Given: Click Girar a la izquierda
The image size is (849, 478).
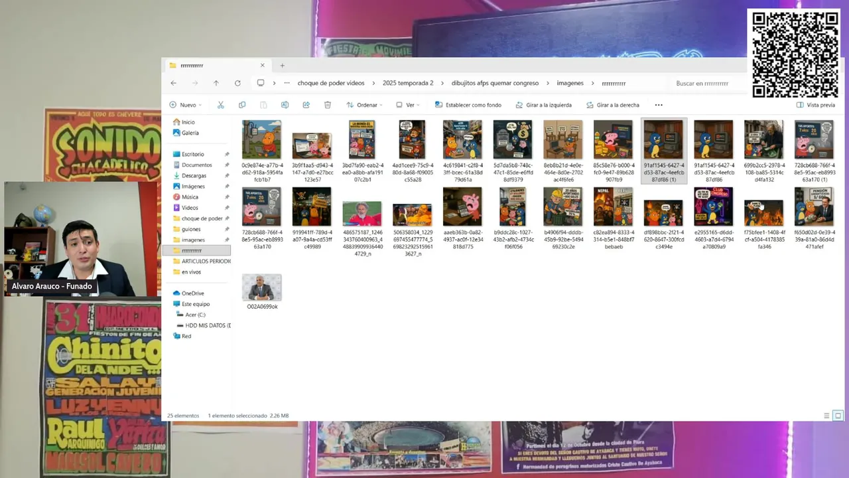Looking at the screenshot, I should click(543, 105).
